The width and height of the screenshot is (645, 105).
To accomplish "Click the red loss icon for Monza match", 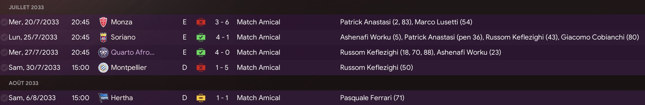I will point(201,22).
